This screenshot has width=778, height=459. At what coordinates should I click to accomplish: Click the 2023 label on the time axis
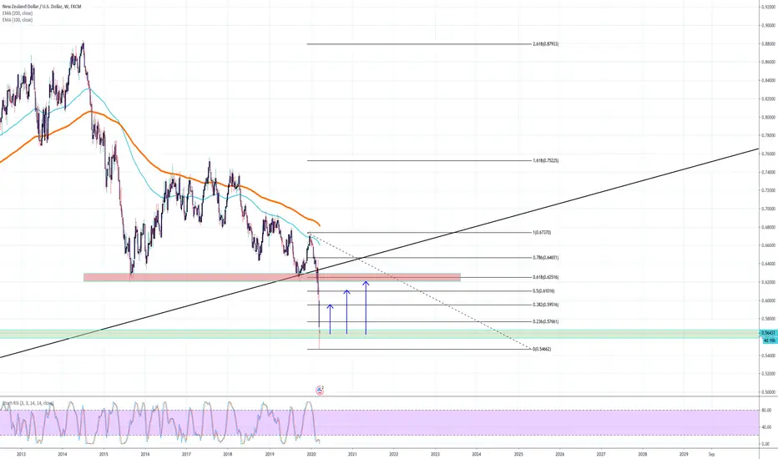point(435,454)
